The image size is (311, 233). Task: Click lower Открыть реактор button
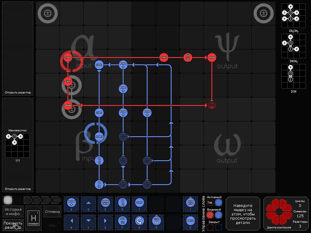(18, 189)
